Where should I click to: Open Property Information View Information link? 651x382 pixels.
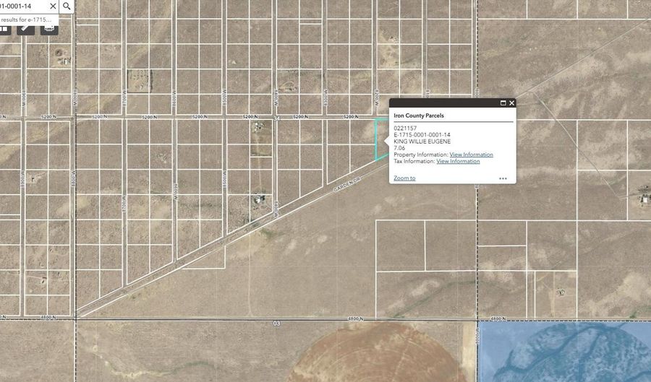[x=471, y=155]
